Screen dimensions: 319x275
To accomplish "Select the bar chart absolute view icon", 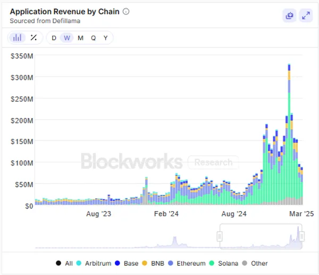I will pyautogui.click(x=18, y=38).
